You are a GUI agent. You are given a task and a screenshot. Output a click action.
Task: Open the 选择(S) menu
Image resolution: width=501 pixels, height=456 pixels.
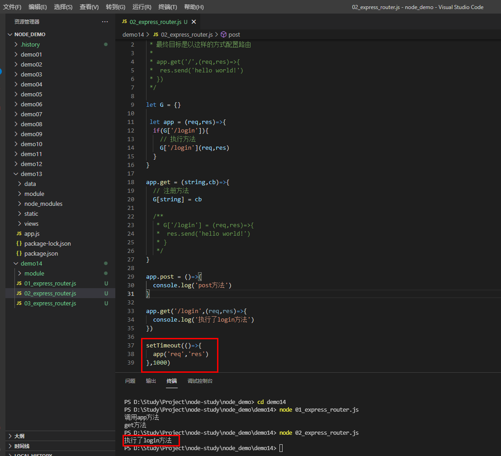tap(63, 7)
